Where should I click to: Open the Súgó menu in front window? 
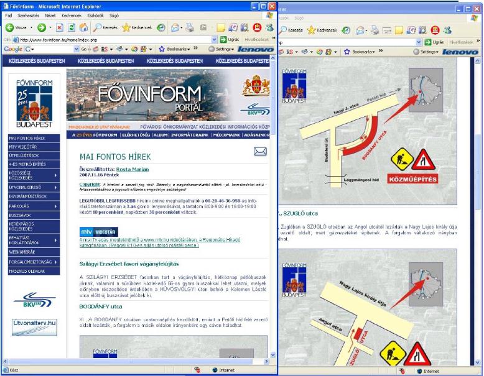[114, 15]
